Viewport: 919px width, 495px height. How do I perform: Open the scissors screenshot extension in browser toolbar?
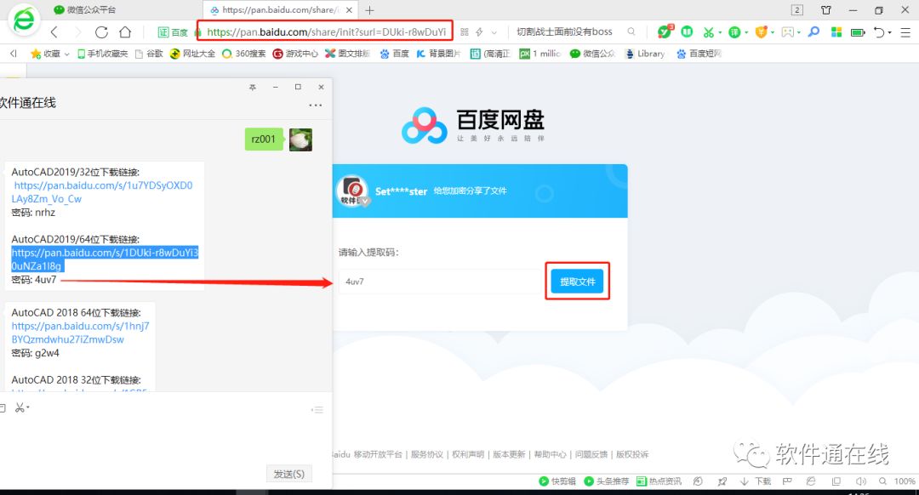click(709, 32)
